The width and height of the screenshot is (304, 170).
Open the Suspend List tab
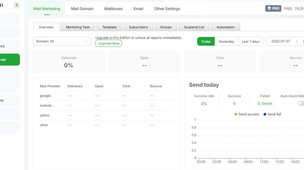tap(194, 27)
